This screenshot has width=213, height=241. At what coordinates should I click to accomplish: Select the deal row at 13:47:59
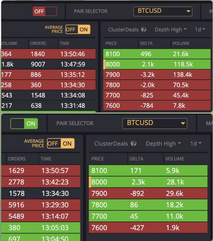click(48, 64)
